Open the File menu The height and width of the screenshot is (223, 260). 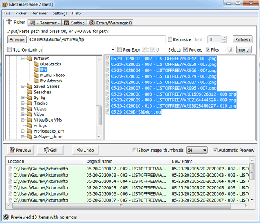pos(8,13)
